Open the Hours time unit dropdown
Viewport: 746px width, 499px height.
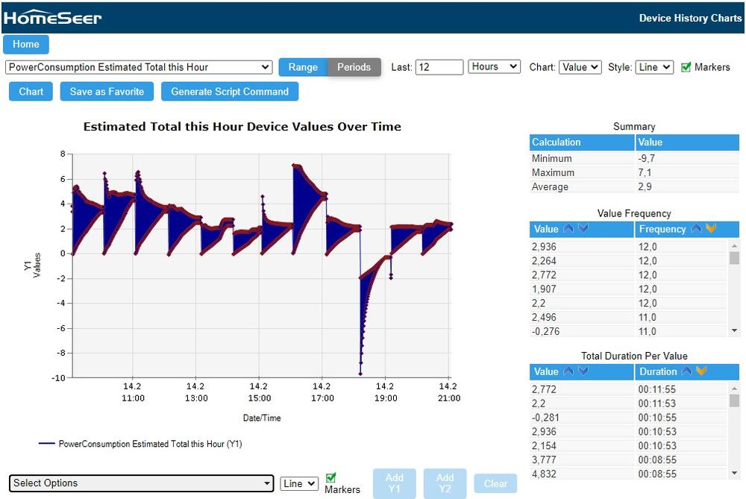click(x=495, y=67)
